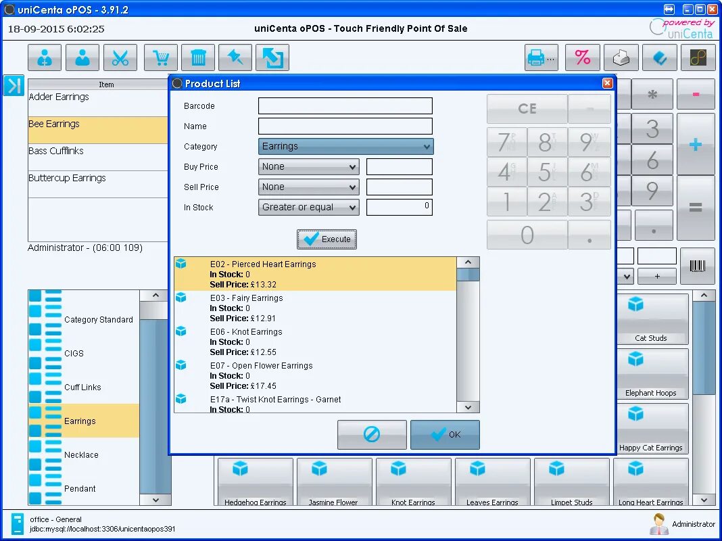The image size is (722, 541).
Task: Click category list scrollbar down arrow
Action: point(155,500)
